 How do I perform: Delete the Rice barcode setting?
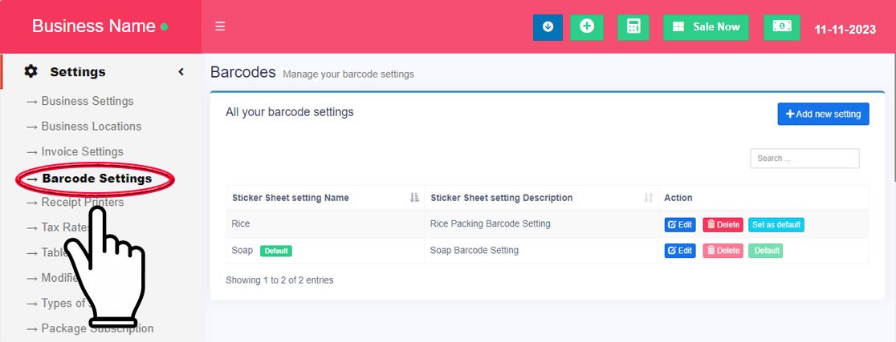point(723,225)
